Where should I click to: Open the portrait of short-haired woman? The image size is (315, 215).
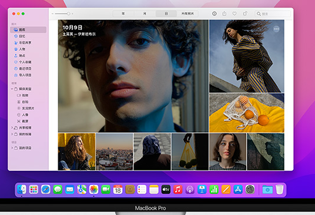[227, 152]
